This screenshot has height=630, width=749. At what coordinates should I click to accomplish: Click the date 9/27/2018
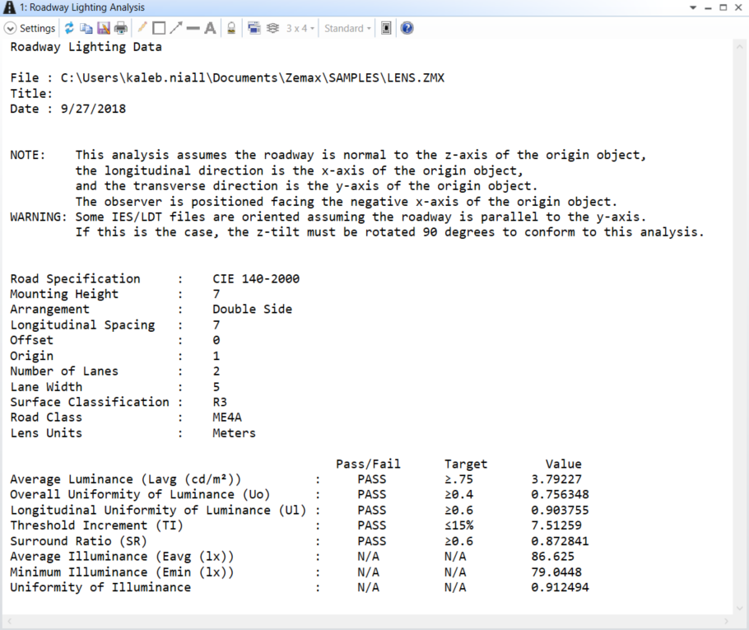(93, 109)
